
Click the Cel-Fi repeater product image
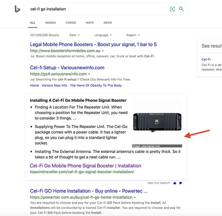[157, 122]
